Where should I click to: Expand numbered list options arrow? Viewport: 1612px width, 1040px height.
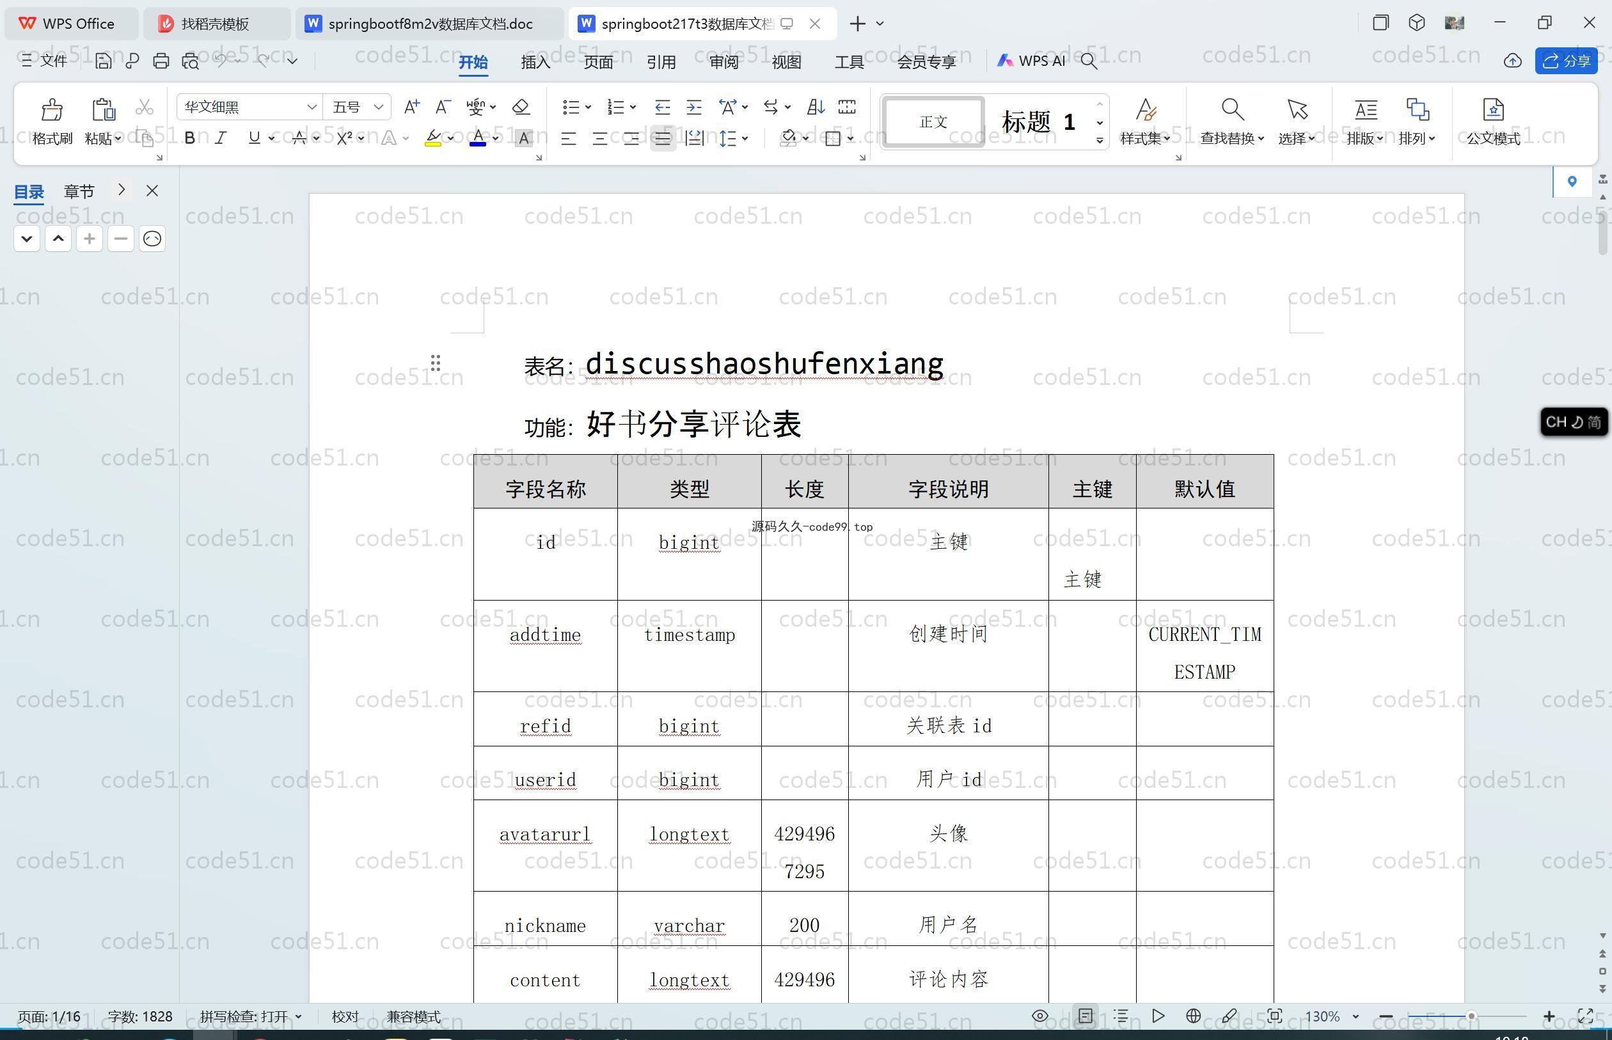(x=633, y=107)
